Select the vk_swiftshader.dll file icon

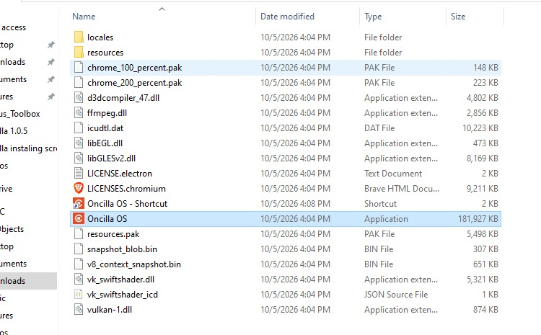(79, 280)
